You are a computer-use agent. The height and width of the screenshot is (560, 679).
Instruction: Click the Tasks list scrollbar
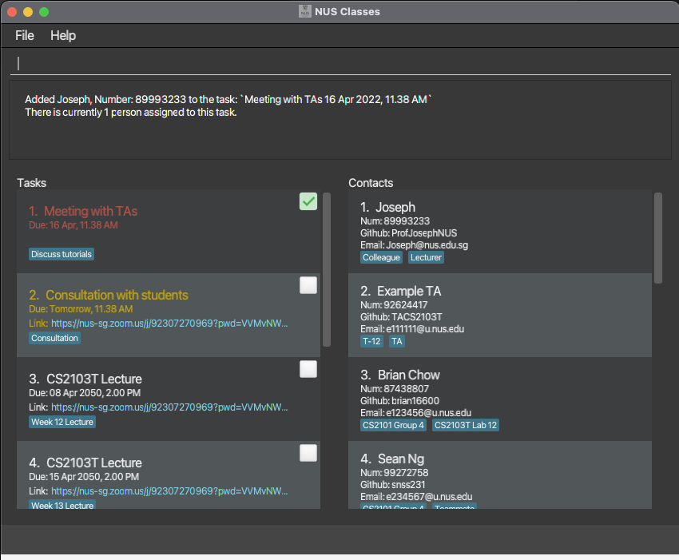coord(327,269)
